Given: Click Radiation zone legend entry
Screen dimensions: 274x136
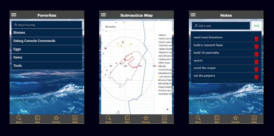Looking at the screenshot, I should tap(165, 46).
